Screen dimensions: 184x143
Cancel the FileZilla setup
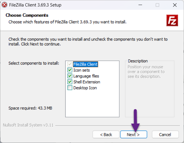point(165,134)
